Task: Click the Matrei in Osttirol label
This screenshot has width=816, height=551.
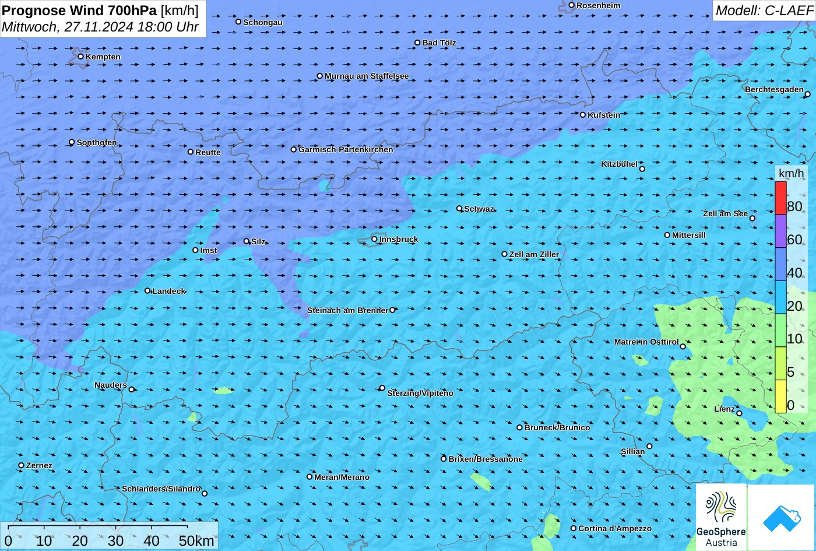Action: [x=646, y=342]
